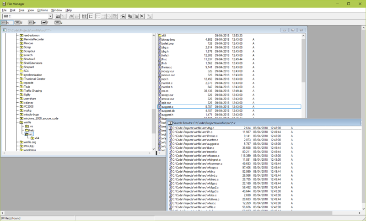Select windows_2000_source_code folder in tree
366x221 pixels.
pos(41,118)
